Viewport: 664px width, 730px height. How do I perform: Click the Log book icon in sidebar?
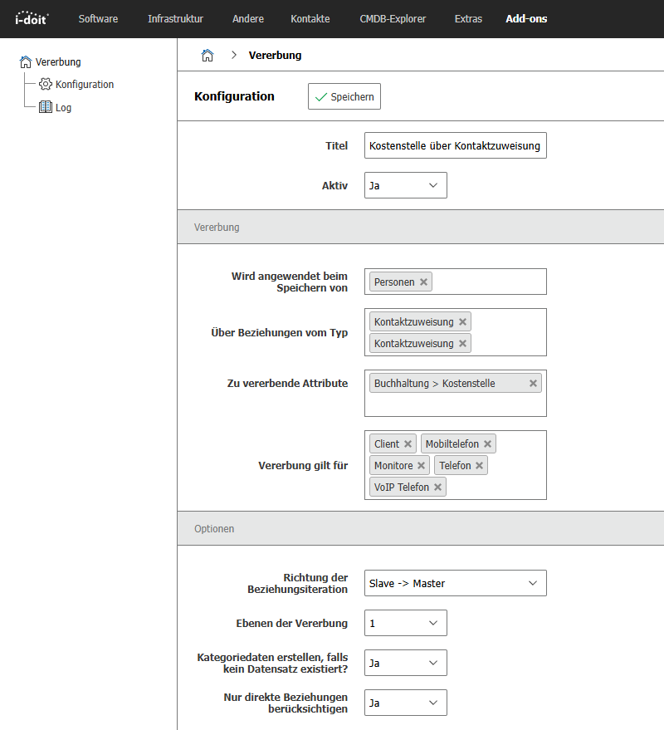point(44,106)
